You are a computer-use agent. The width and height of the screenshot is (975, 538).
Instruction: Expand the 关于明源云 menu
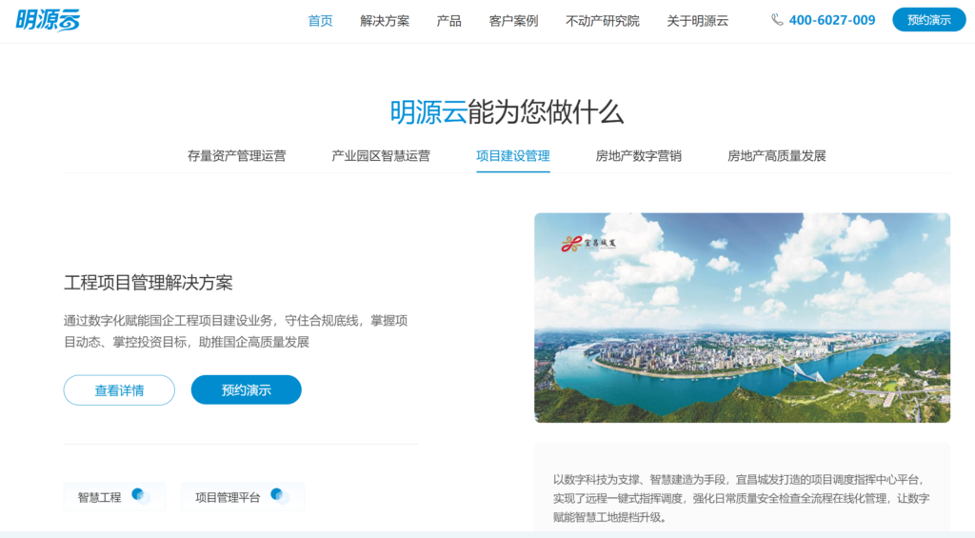[x=697, y=20]
